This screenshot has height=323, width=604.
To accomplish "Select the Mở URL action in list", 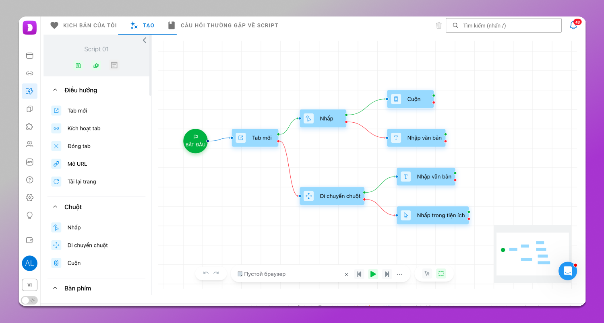I will (77, 164).
